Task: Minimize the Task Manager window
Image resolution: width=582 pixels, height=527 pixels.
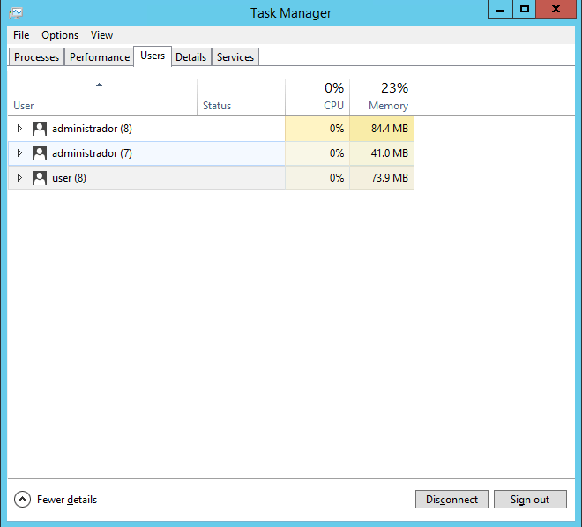Action: [x=500, y=9]
